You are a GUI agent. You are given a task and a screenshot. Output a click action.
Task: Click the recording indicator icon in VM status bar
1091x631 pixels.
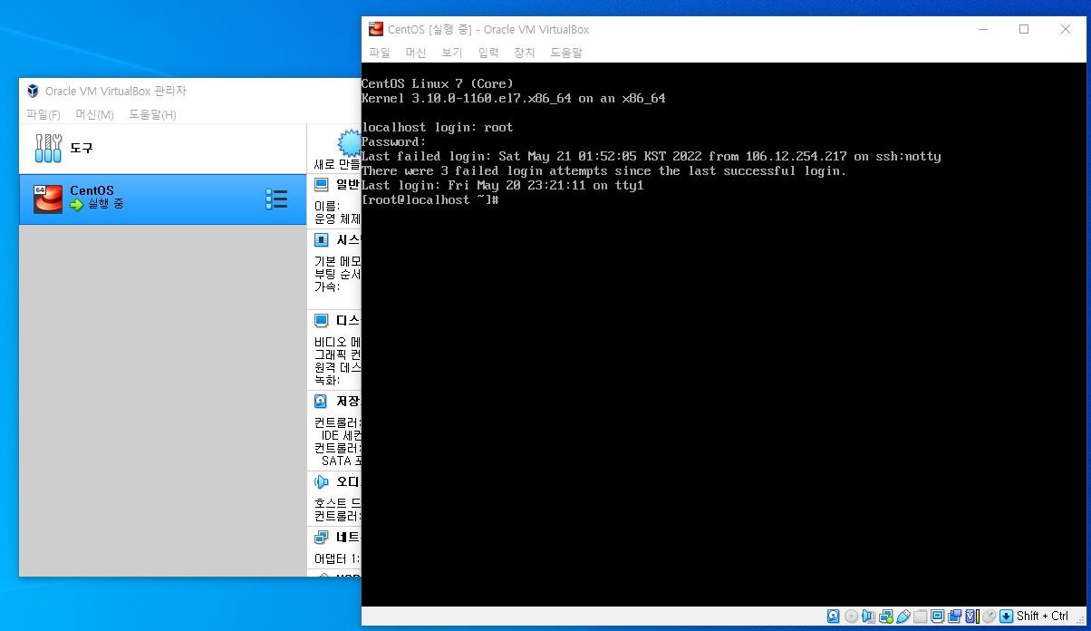point(955,616)
